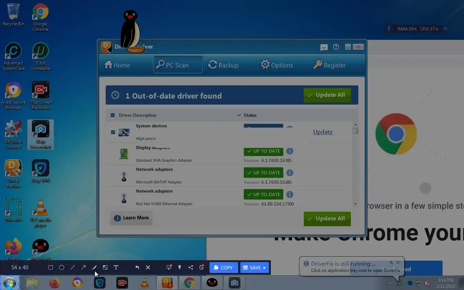The width and height of the screenshot is (464, 290).
Task: Select the text annotation tool
Action: click(x=116, y=268)
